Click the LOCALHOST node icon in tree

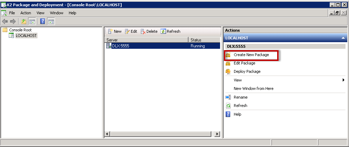[x=11, y=36]
